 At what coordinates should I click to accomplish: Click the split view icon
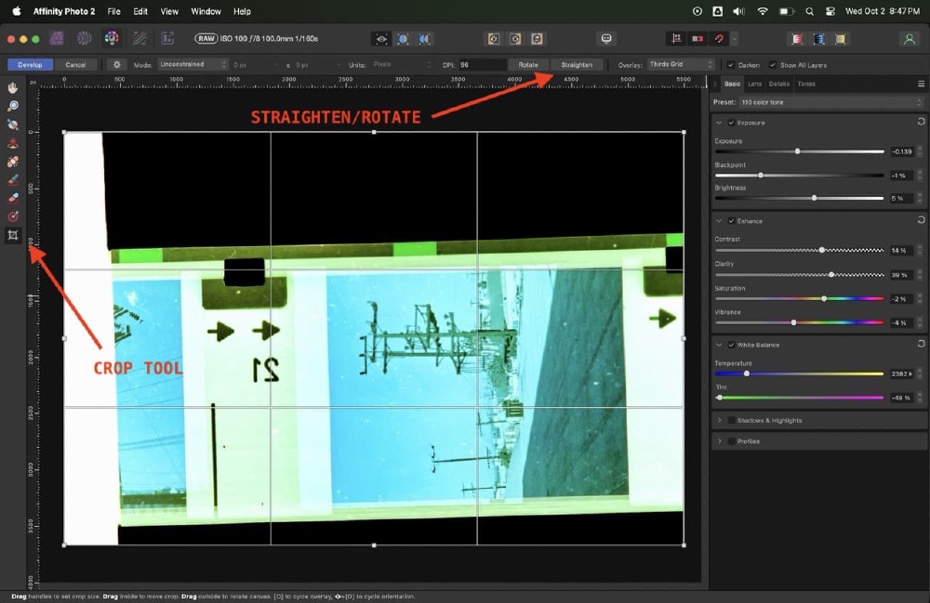coord(403,39)
